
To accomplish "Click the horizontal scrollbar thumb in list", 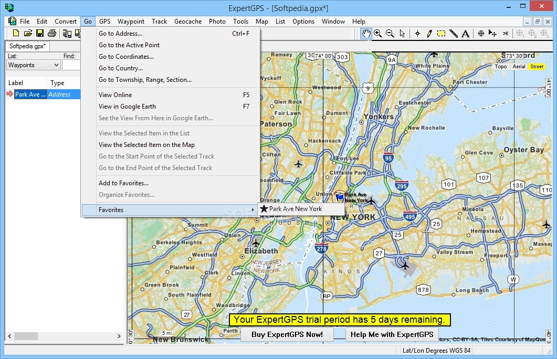I will pyautogui.click(x=26, y=336).
